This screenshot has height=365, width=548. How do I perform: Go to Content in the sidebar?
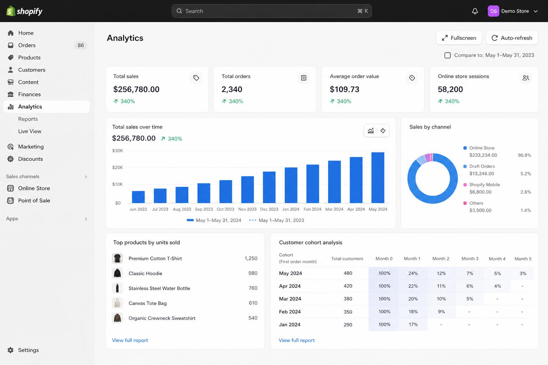[46, 82]
